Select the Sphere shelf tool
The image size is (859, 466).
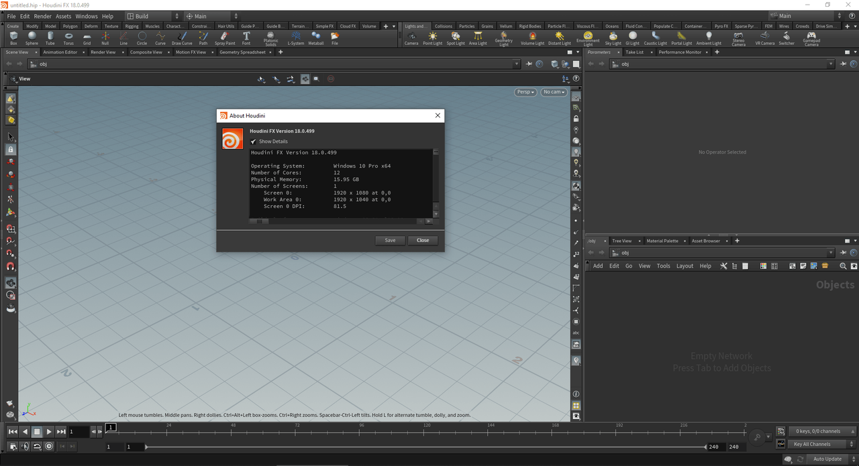32,38
